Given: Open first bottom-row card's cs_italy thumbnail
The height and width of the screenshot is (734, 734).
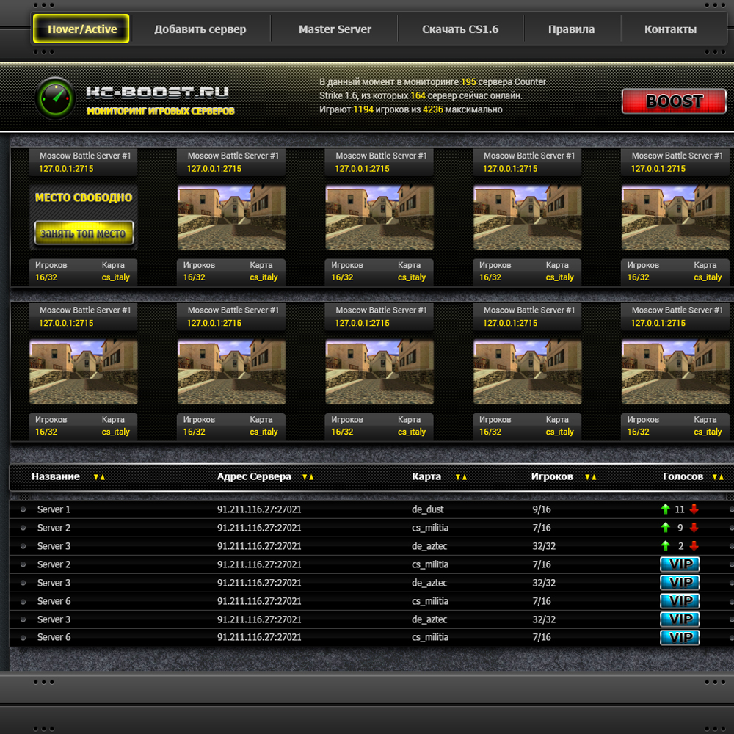Looking at the screenshot, I should [x=84, y=371].
